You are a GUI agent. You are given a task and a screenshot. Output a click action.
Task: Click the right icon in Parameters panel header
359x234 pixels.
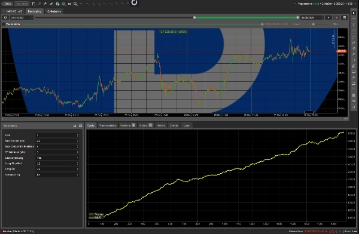click(x=80, y=126)
